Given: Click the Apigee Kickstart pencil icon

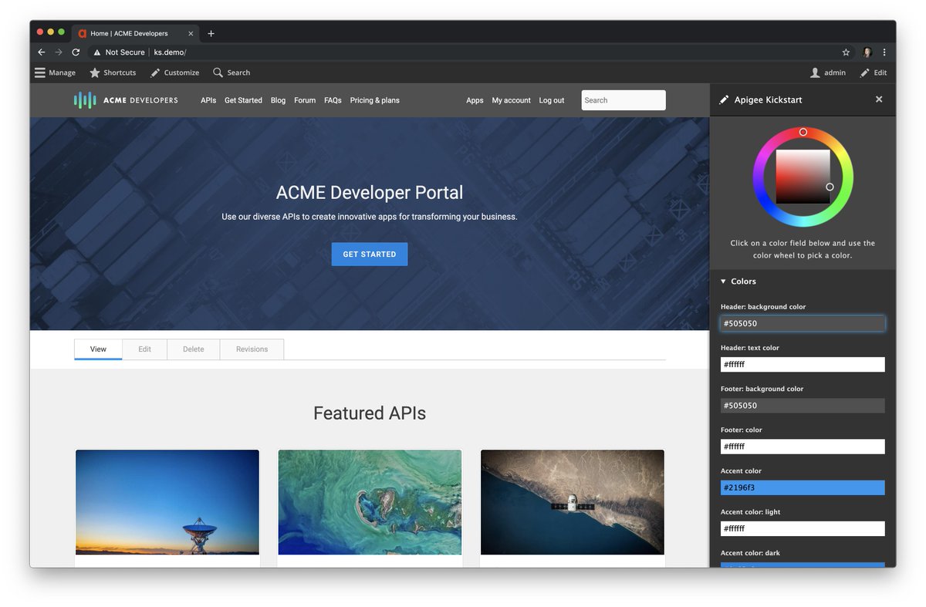Looking at the screenshot, I should click(724, 100).
